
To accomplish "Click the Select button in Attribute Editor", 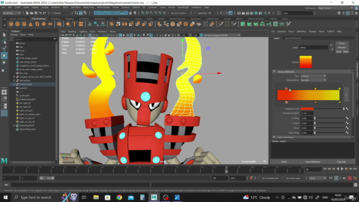I will point(284,162).
